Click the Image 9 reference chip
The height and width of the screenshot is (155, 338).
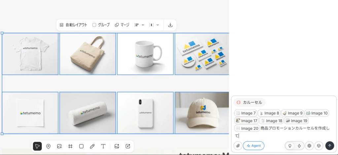point(292,113)
